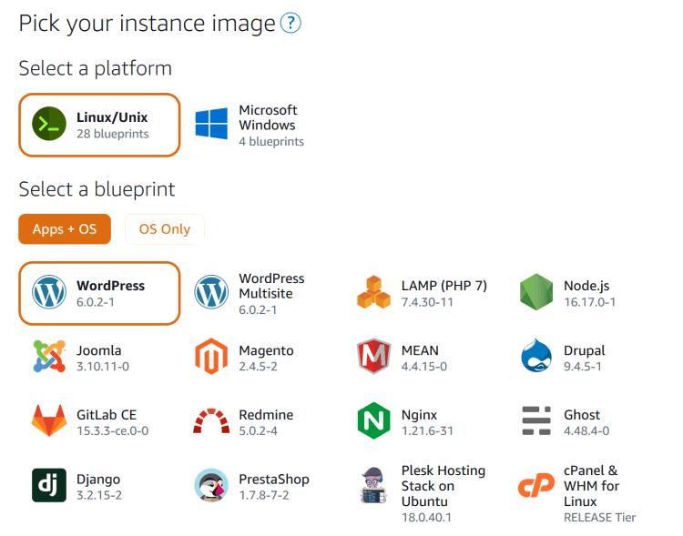Choose the GitLab CE fox icon
The height and width of the screenshot is (536, 683).
[49, 422]
